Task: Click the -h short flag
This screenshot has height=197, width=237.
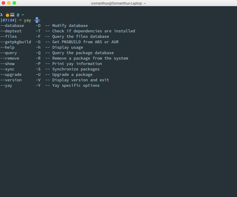Action: 38,47
